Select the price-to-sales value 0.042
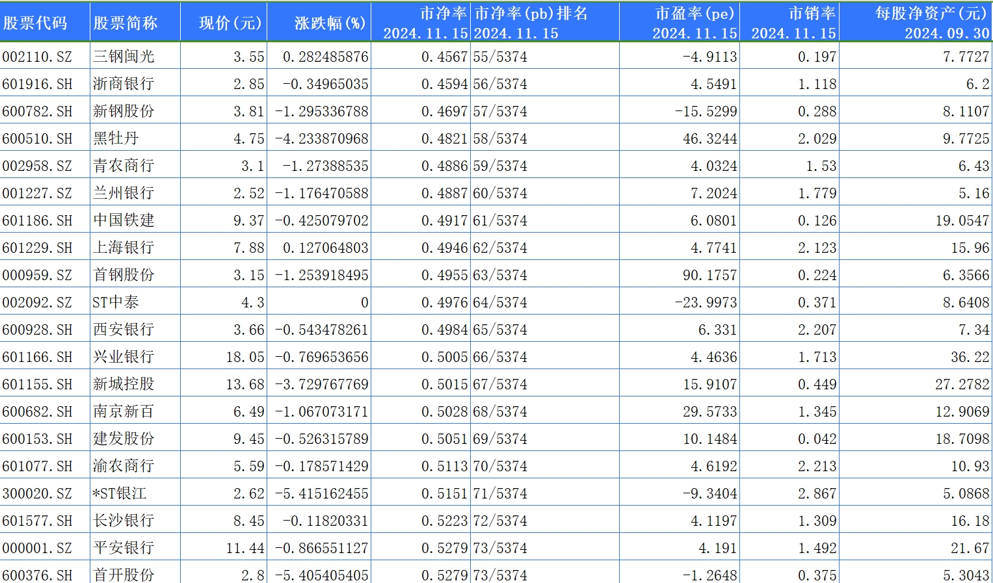 click(817, 439)
